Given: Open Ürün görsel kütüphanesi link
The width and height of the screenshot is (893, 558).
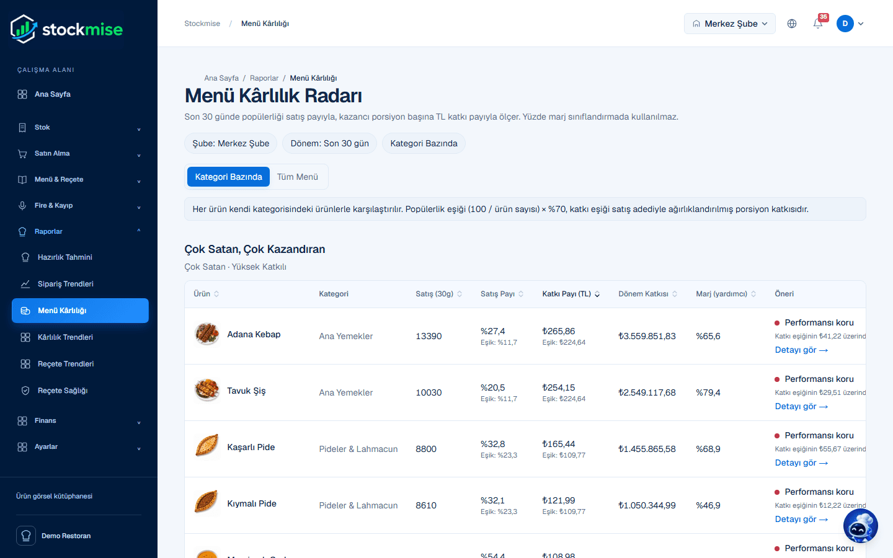Looking at the screenshot, I should click(x=54, y=496).
